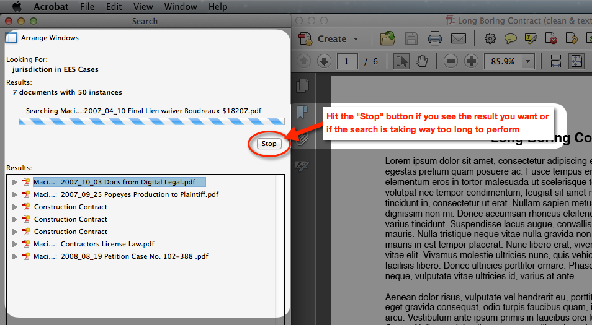Click the zoom in plus button

tap(471, 61)
